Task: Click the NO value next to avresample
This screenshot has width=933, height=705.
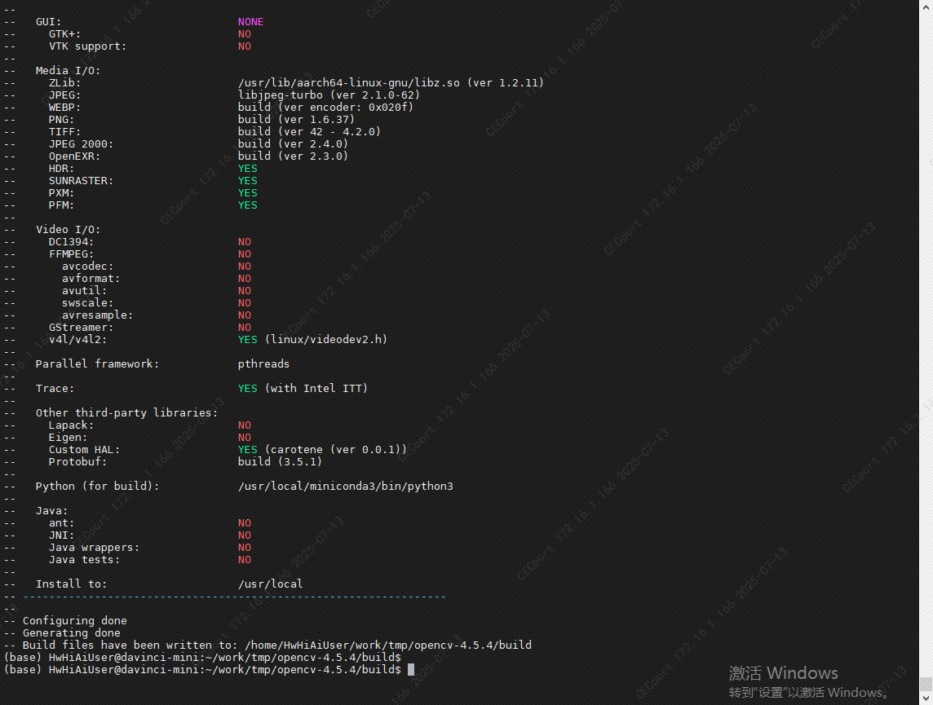Action: [x=245, y=315]
